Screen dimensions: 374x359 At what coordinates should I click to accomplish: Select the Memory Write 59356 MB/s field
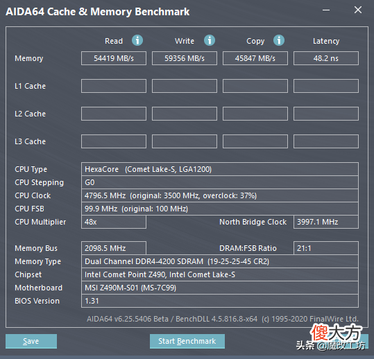[185, 58]
